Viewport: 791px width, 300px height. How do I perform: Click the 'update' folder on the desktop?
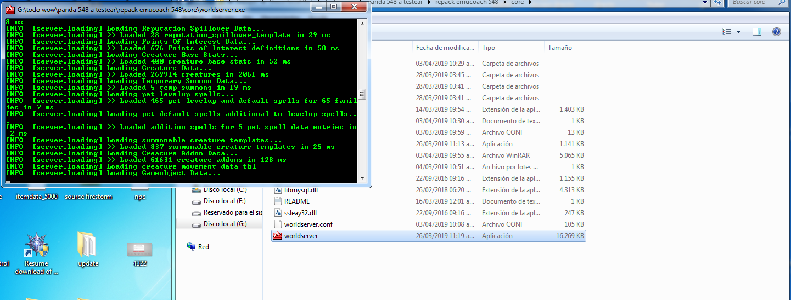coord(88,249)
